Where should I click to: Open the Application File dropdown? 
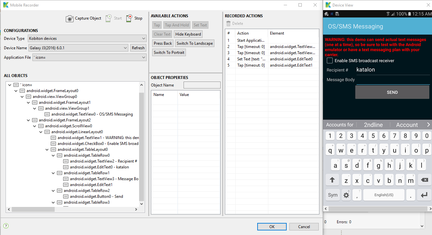point(144,57)
